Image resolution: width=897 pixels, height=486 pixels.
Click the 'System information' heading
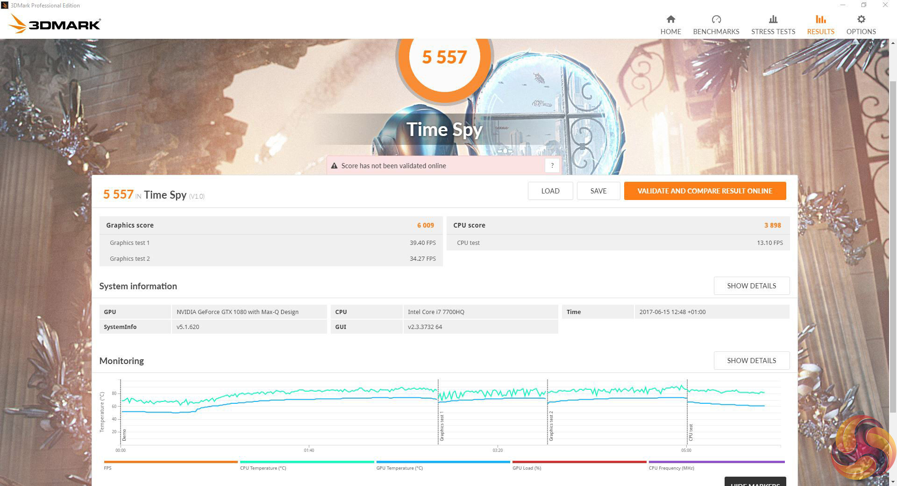138,286
